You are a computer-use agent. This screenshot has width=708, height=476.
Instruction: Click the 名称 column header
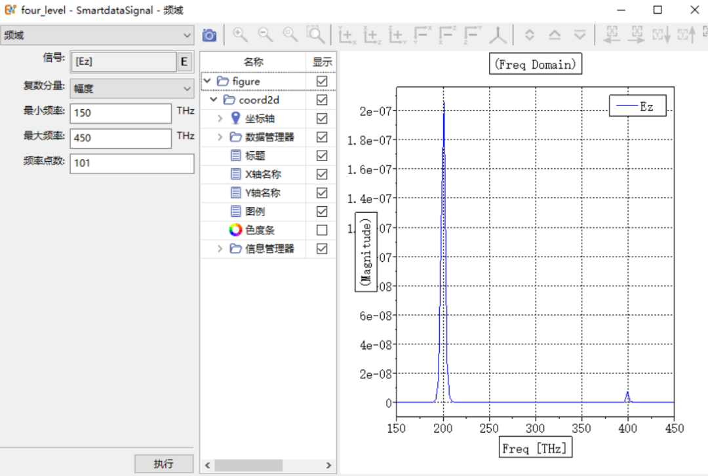click(x=253, y=62)
